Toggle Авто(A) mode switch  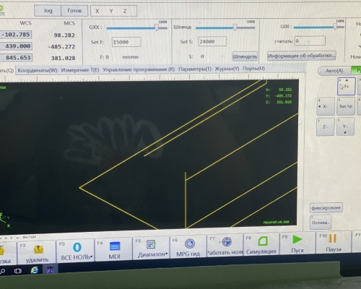click(334, 71)
